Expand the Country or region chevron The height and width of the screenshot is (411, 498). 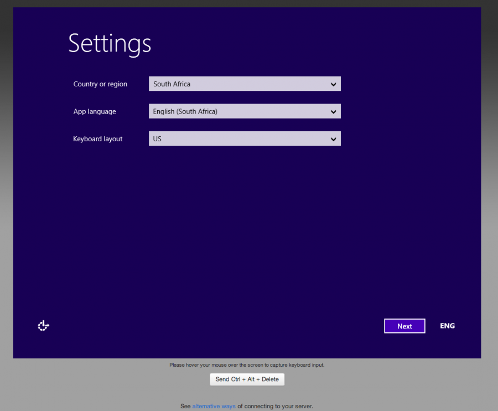333,84
